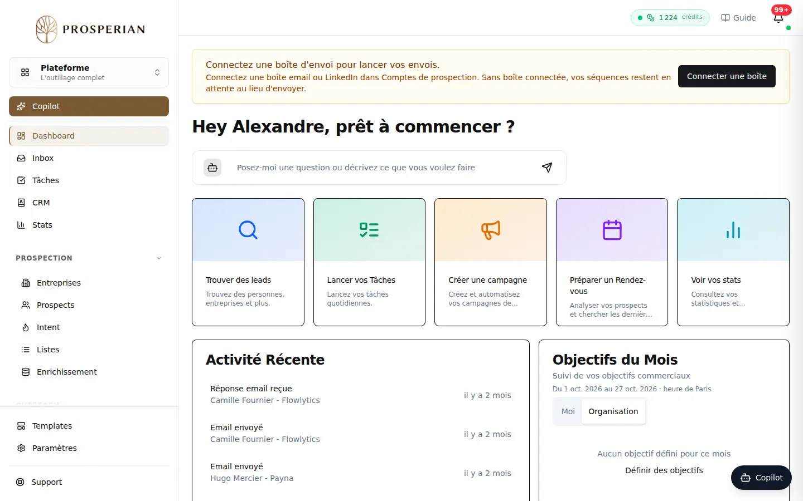Click the send paper-plane icon
This screenshot has width=803, height=501.
tap(547, 168)
